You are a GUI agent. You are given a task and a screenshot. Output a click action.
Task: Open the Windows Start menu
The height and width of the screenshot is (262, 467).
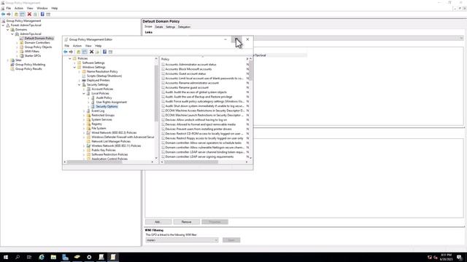(x=6, y=257)
